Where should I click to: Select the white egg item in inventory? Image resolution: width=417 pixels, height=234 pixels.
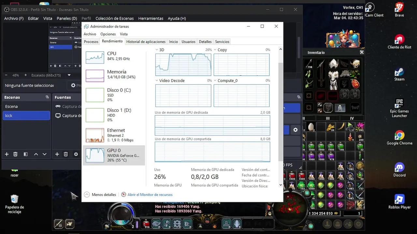(311, 127)
